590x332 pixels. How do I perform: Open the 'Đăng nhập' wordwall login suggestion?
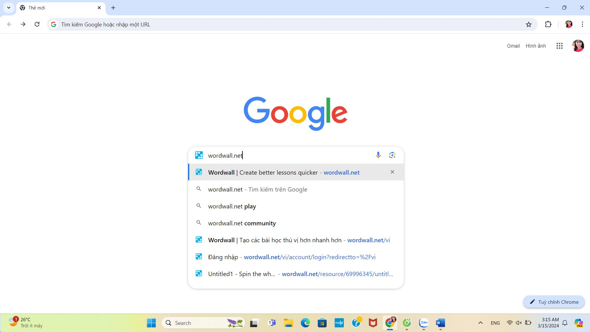click(x=296, y=257)
